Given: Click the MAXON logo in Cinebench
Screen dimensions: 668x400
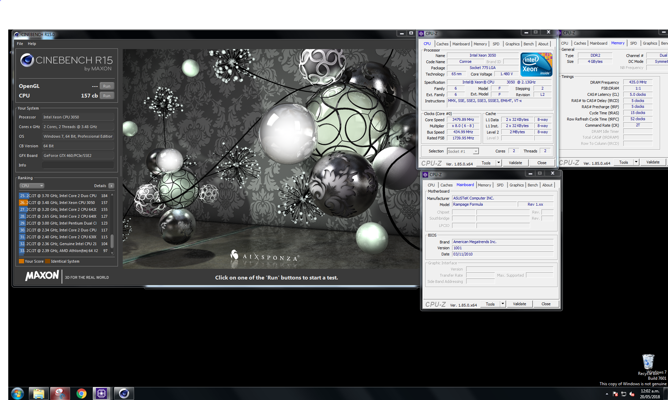Looking at the screenshot, I should [42, 275].
